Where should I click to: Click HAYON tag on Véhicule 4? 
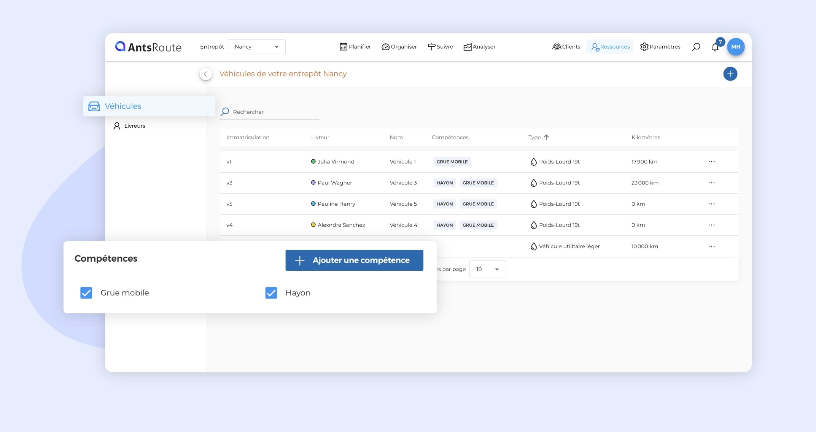pyautogui.click(x=445, y=225)
